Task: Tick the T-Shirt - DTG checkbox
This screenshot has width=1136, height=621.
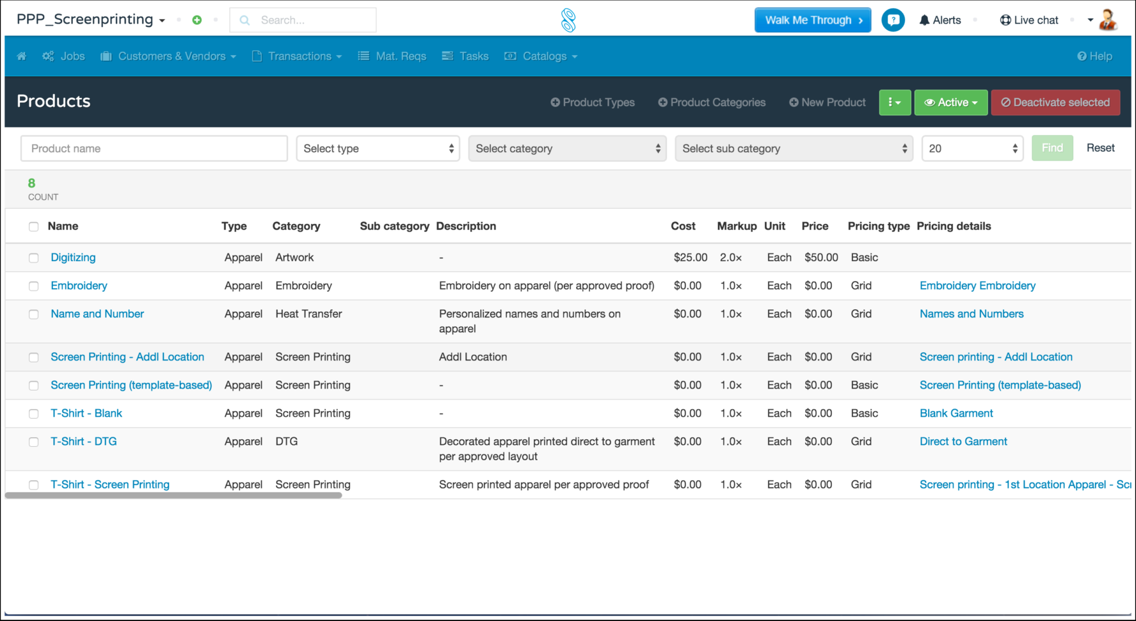Action: tap(34, 442)
